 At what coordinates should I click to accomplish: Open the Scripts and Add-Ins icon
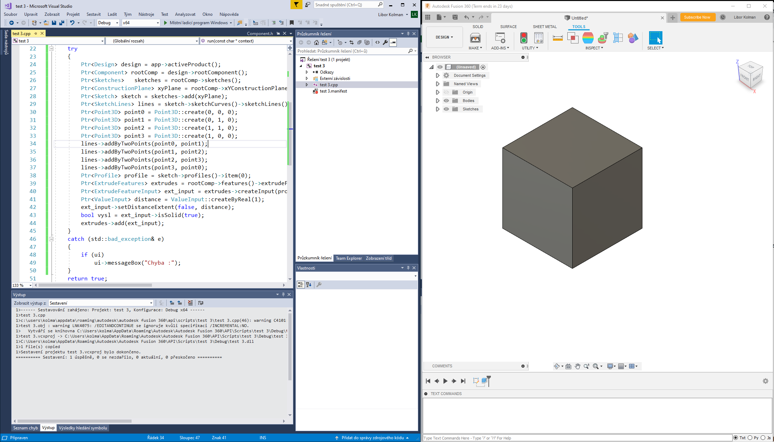coord(500,38)
